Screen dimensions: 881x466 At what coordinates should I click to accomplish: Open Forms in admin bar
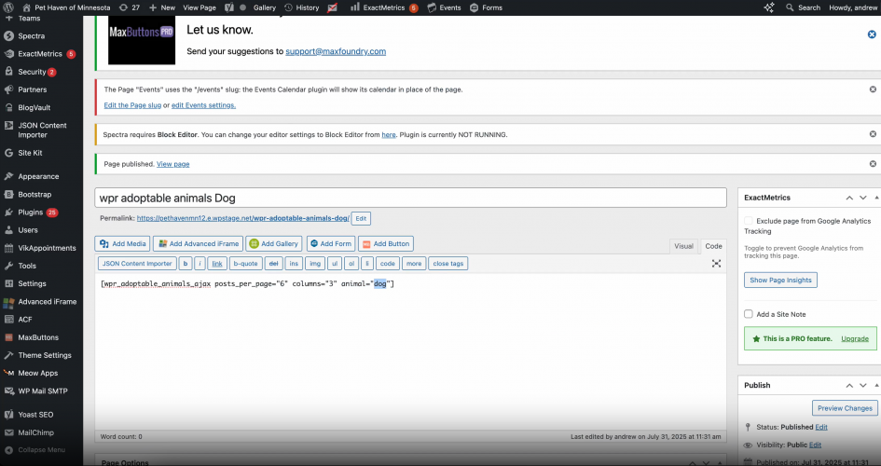(486, 7)
